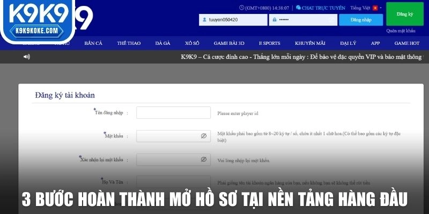Focus the Tên đăng nhập input field

coord(173,112)
